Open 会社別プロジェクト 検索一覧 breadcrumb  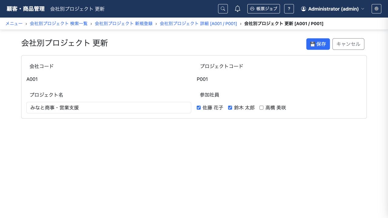tap(59, 23)
